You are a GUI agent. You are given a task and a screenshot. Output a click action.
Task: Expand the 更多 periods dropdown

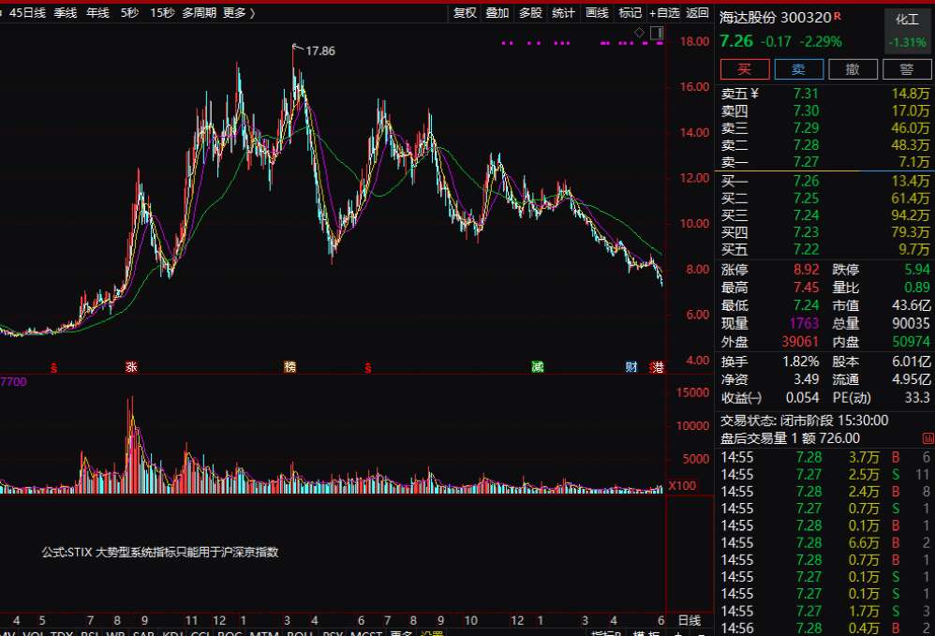coord(239,12)
